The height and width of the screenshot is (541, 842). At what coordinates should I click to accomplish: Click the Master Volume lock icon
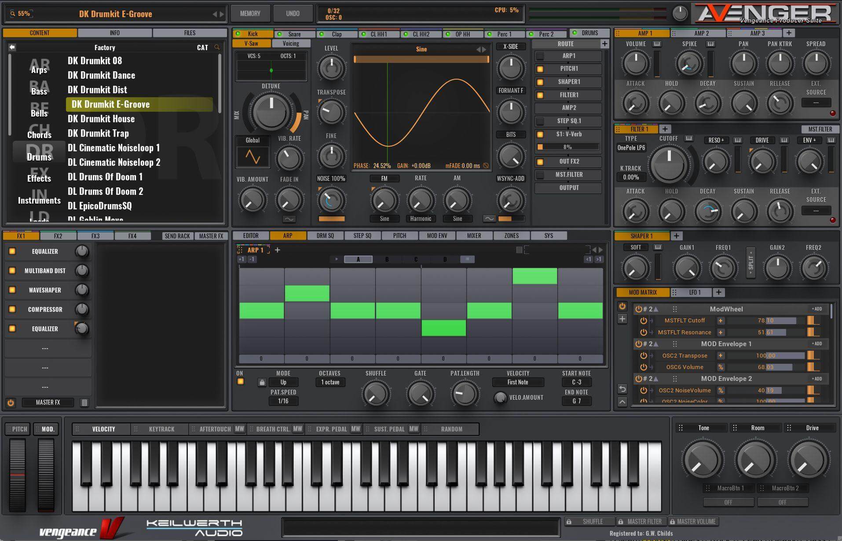672,522
